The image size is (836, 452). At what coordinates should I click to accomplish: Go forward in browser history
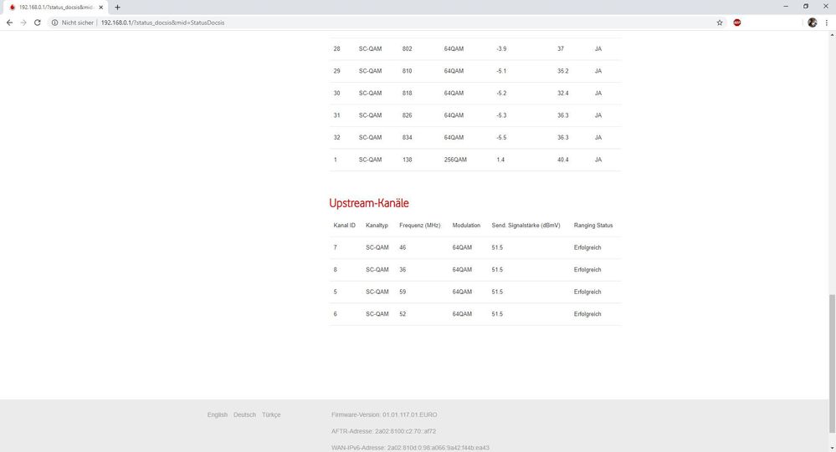click(23, 23)
